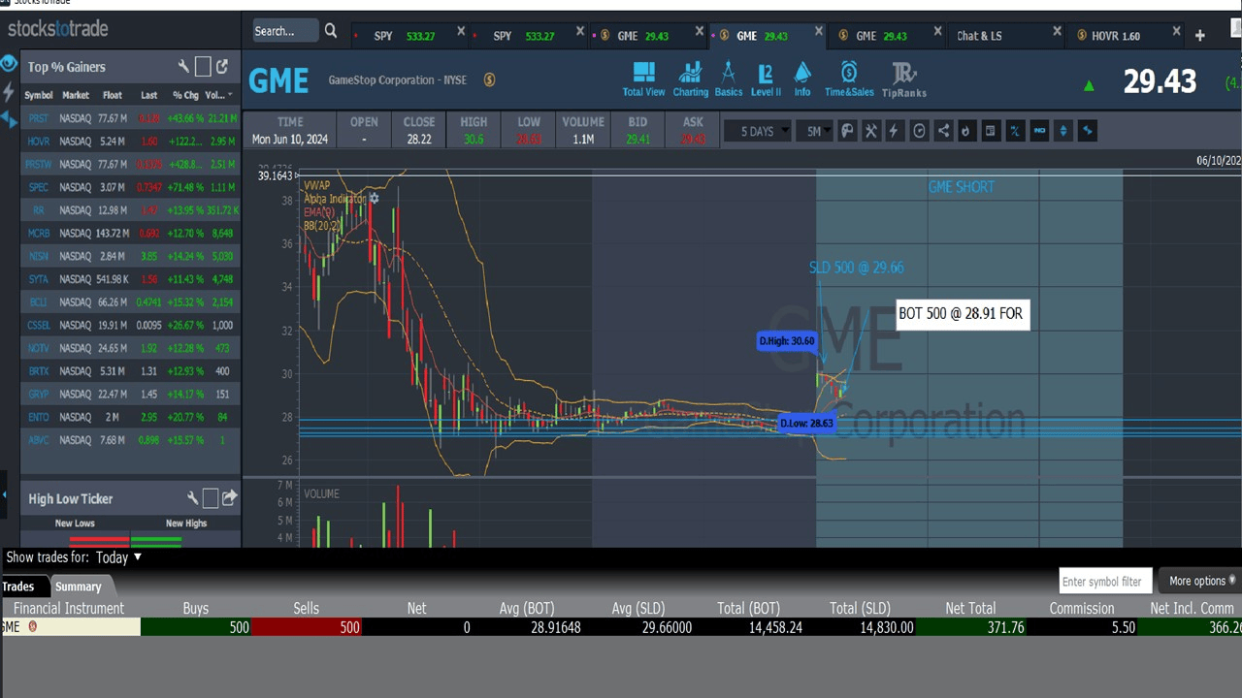Image resolution: width=1242 pixels, height=698 pixels.
Task: Expand the 5 DAYS range dropdown
Action: pyautogui.click(x=757, y=131)
